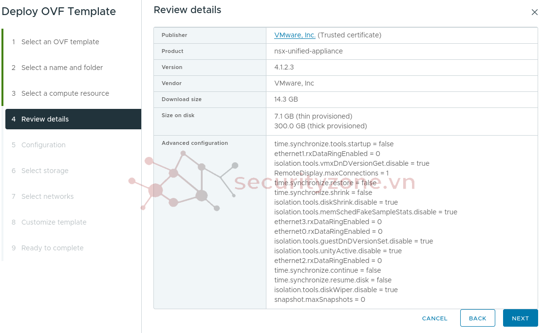Cancel the deployment wizard
Viewport: 543px width, 333px height.
tap(434, 318)
